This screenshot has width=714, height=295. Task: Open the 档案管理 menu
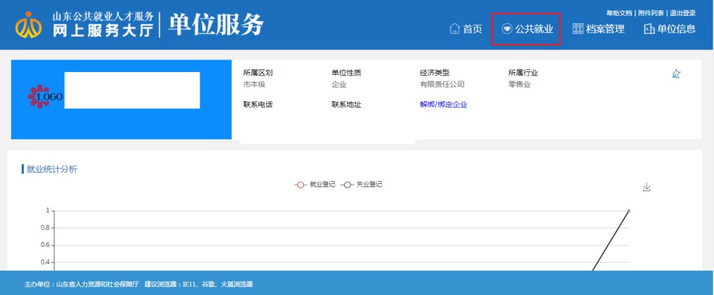598,28
